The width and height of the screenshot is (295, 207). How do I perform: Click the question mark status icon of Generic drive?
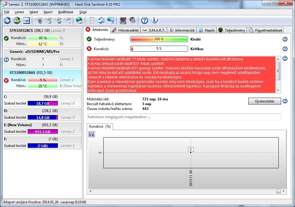click(x=6, y=59)
